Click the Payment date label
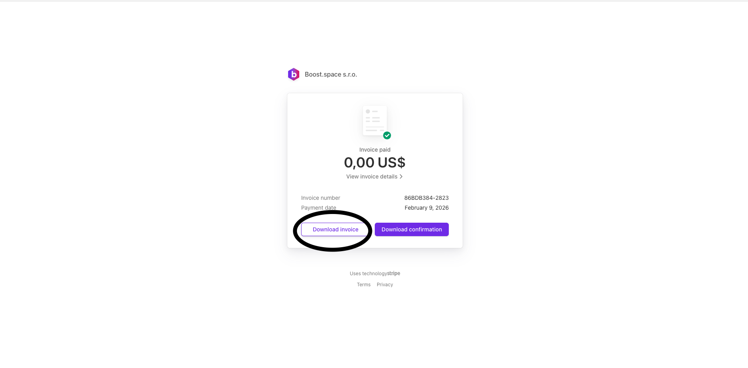This screenshot has height=368, width=748. pos(319,208)
